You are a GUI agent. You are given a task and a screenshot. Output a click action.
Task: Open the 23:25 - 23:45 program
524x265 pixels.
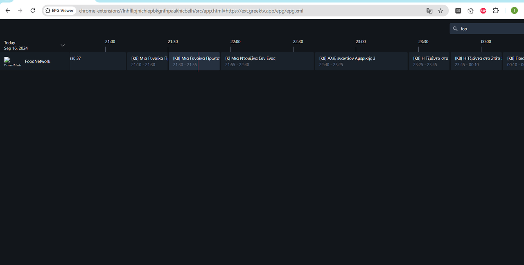[x=429, y=61]
